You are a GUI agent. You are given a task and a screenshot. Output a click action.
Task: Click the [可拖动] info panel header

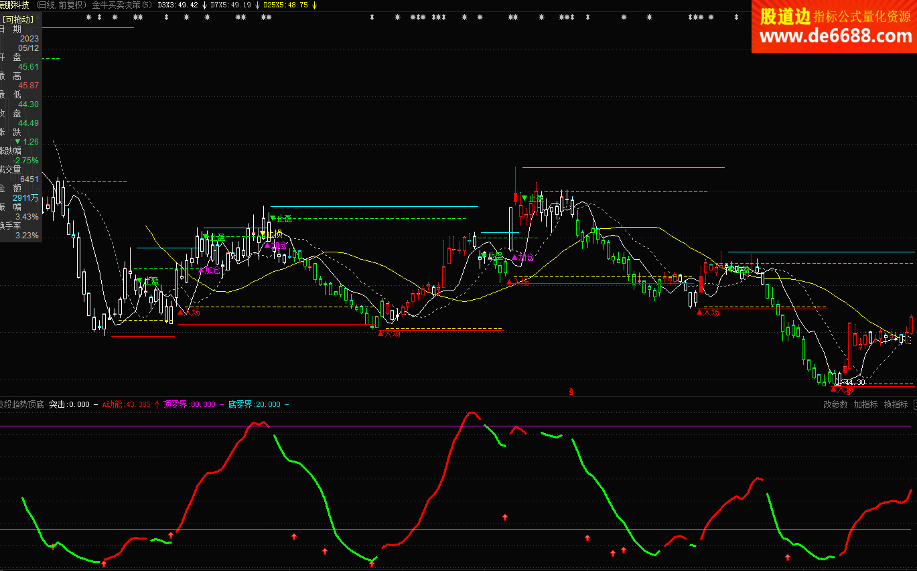17,19
